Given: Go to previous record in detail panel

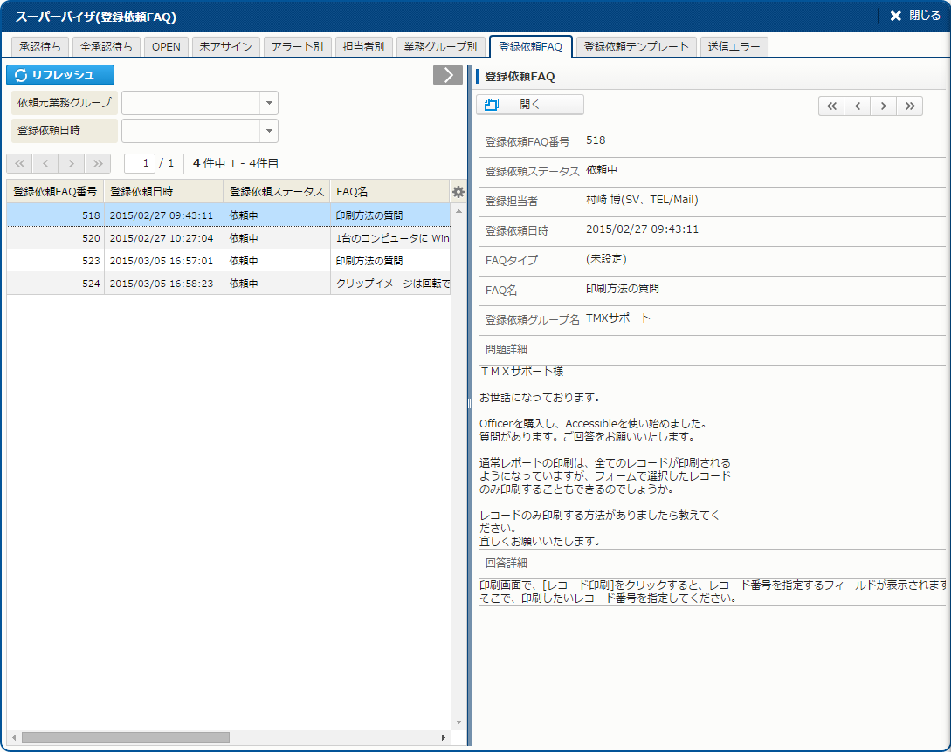Looking at the screenshot, I should [x=858, y=106].
